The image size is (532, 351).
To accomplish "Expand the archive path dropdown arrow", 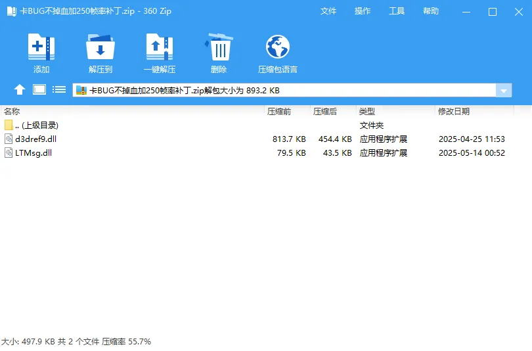I will [x=504, y=91].
